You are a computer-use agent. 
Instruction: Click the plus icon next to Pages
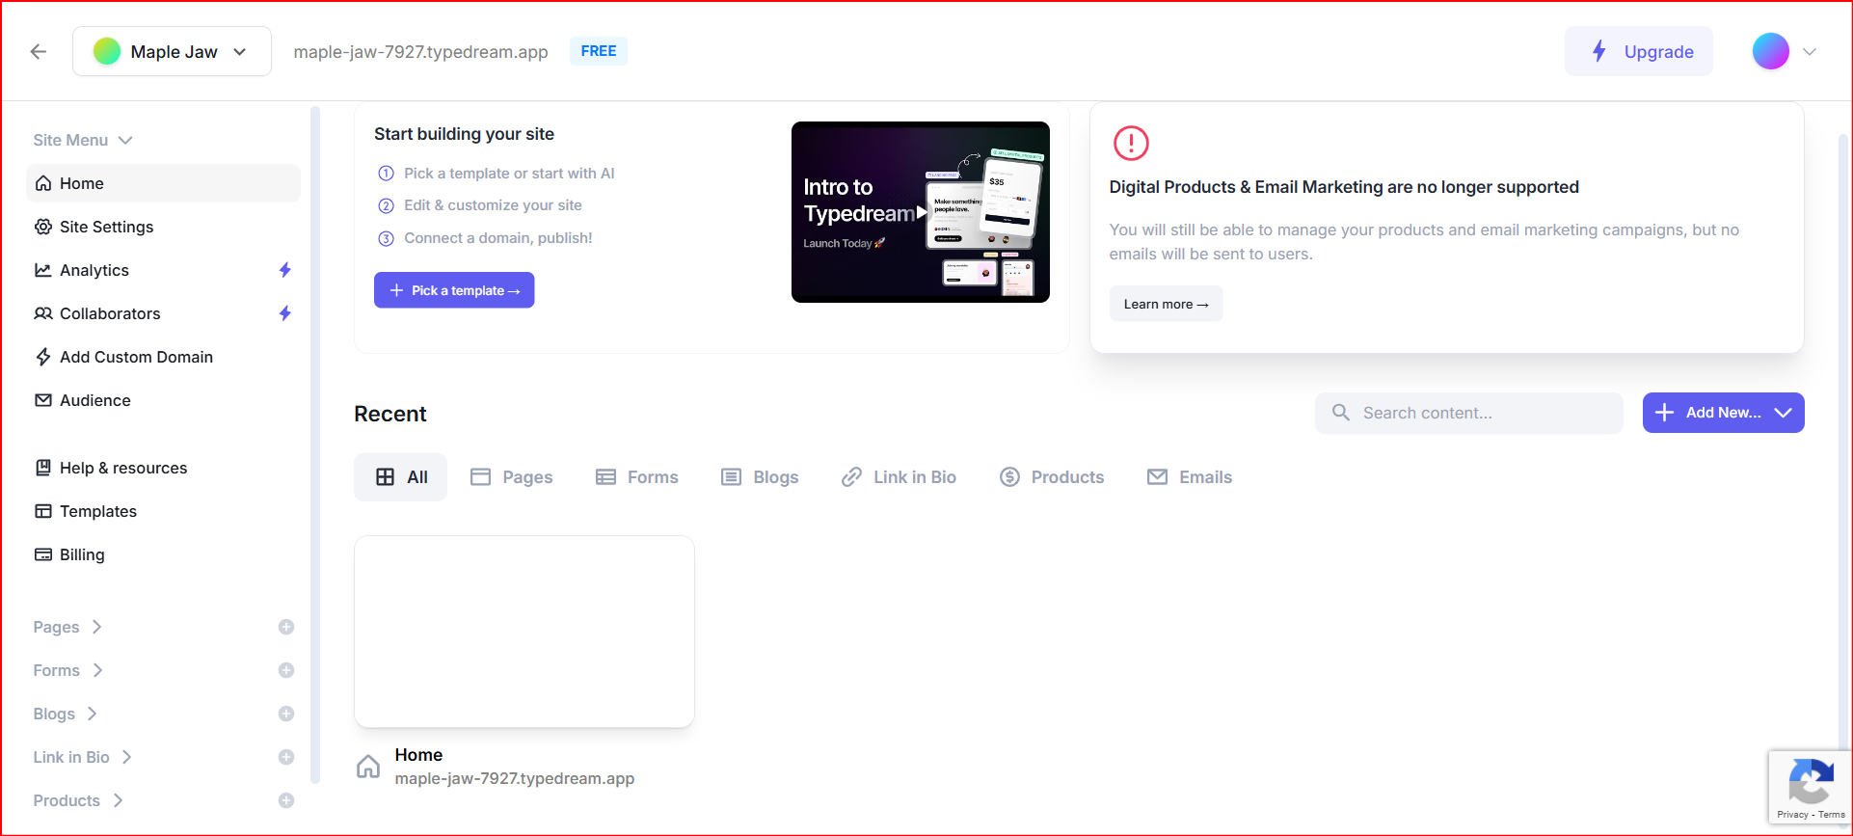[x=286, y=627]
